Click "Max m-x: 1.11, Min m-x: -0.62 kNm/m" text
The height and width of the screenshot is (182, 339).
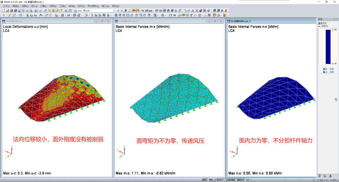click(146, 173)
